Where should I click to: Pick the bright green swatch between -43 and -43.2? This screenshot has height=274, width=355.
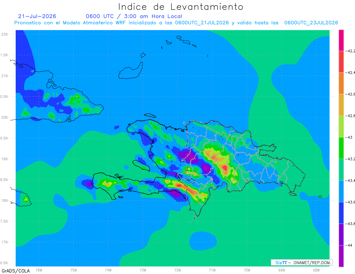341,148
